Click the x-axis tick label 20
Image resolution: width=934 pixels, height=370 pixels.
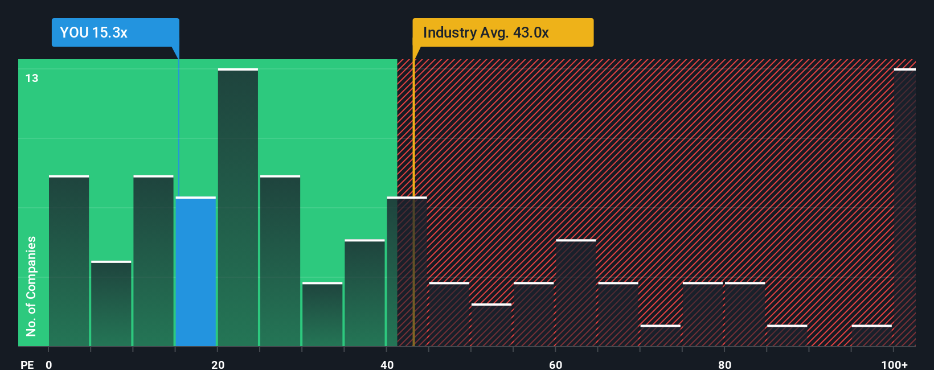click(x=218, y=364)
